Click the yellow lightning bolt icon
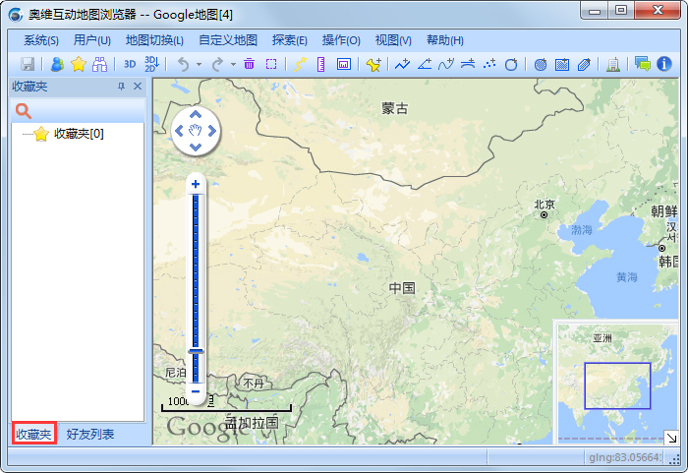The height and width of the screenshot is (473, 688). [300, 64]
